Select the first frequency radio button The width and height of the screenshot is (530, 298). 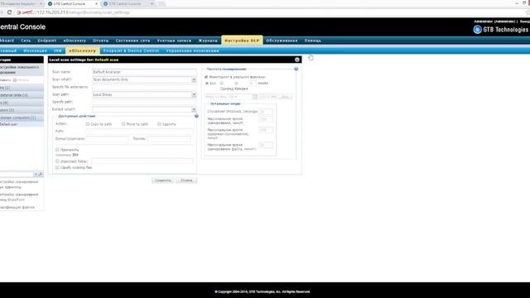tap(207, 83)
